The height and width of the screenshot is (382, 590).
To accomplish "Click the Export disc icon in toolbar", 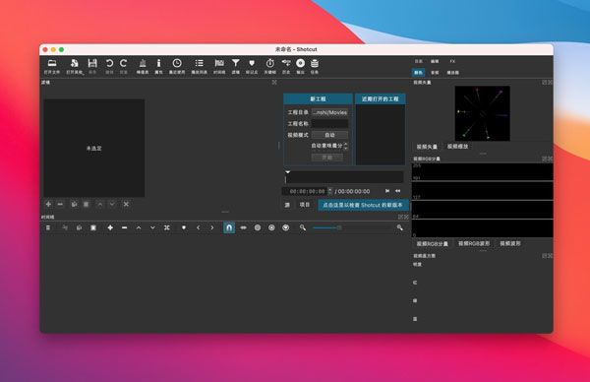I will click(300, 66).
